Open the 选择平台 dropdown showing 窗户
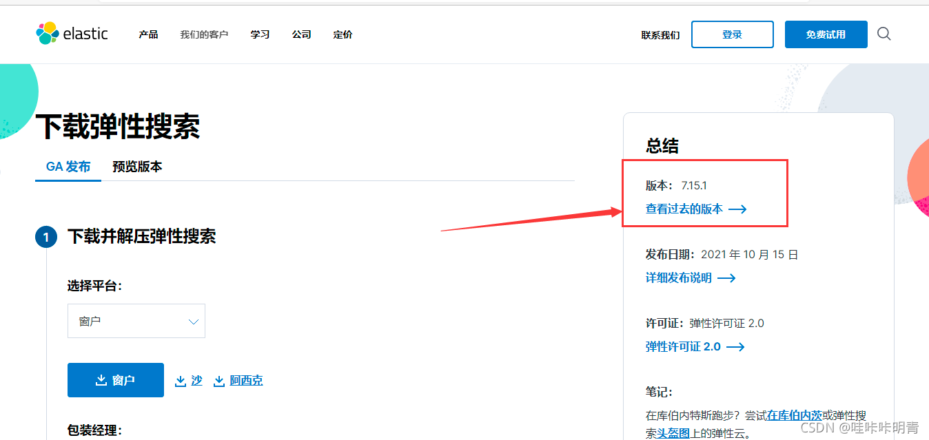 [x=136, y=321]
